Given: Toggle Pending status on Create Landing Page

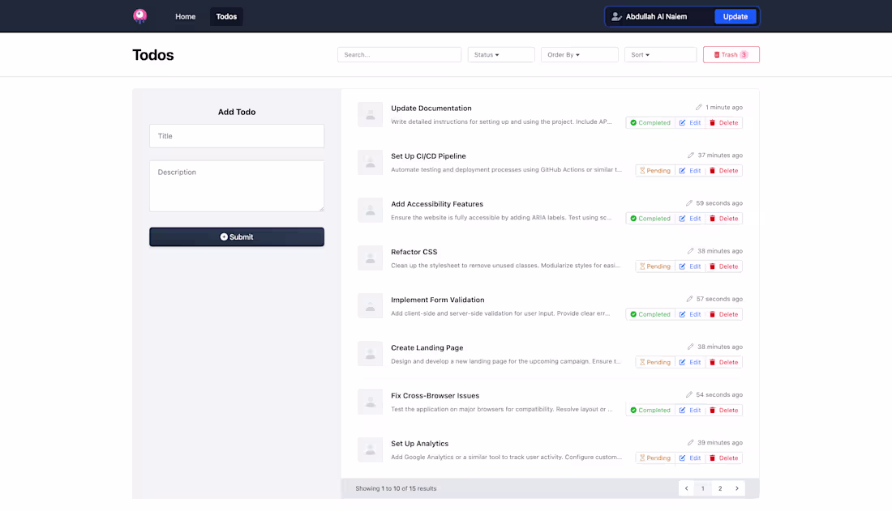Looking at the screenshot, I should pyautogui.click(x=654, y=362).
